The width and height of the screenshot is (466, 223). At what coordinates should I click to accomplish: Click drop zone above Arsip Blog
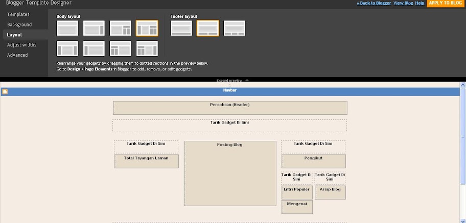[x=330, y=178]
